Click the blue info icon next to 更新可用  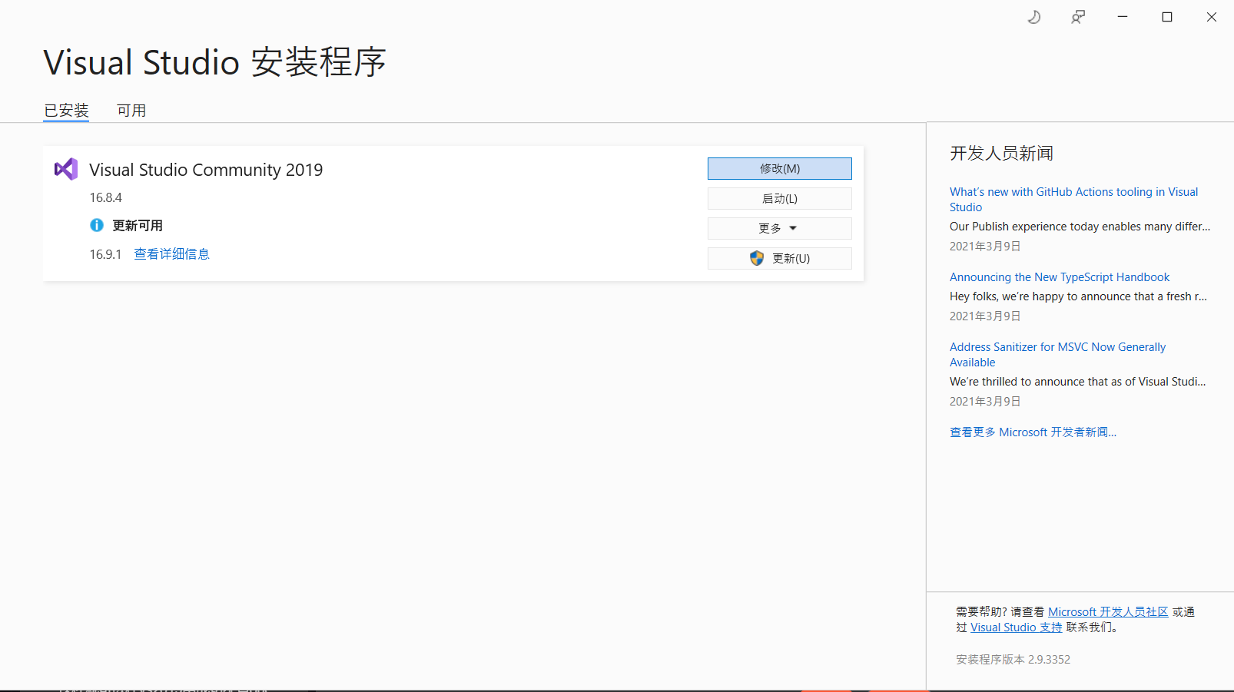click(x=97, y=224)
